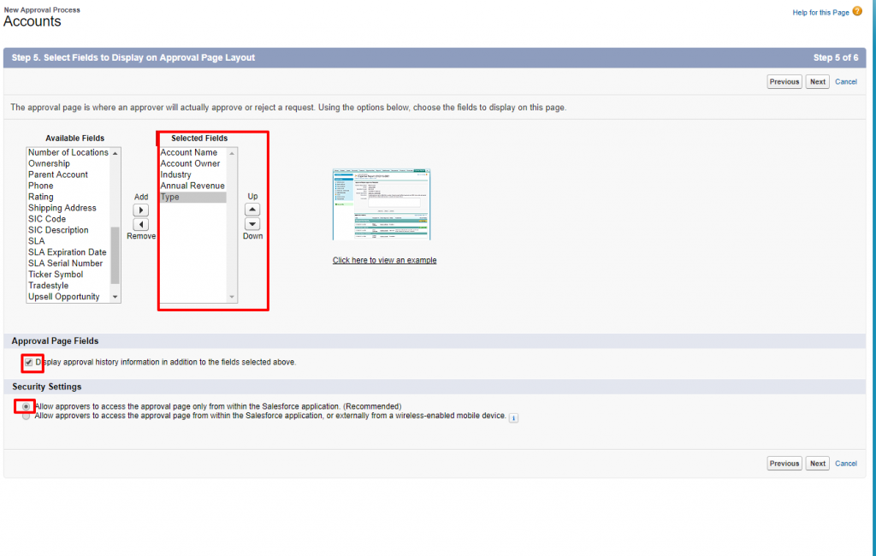The width and height of the screenshot is (876, 556).
Task: Select wireless-enabled mobile device access option
Action: (x=27, y=416)
